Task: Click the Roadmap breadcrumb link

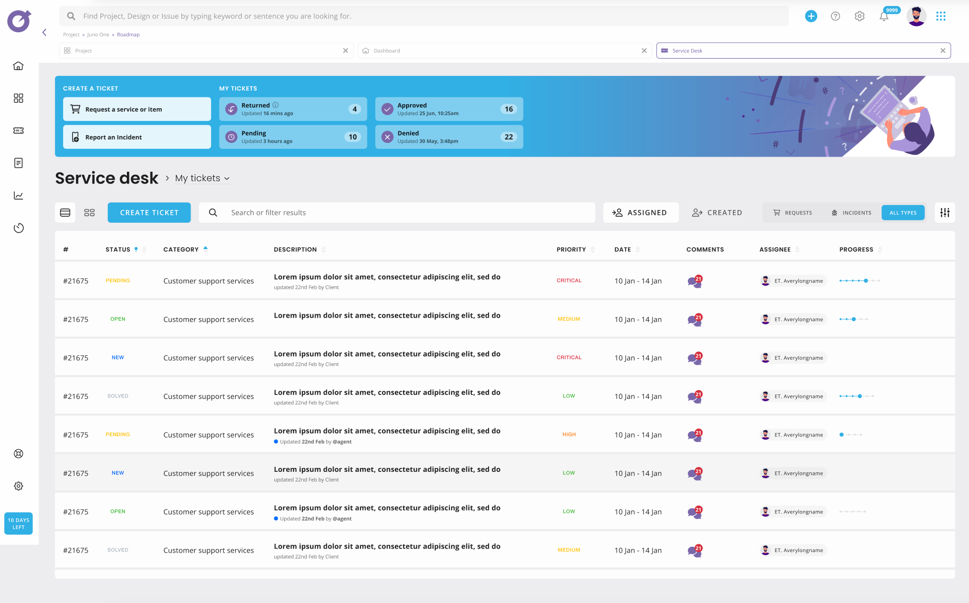Action: click(x=128, y=35)
